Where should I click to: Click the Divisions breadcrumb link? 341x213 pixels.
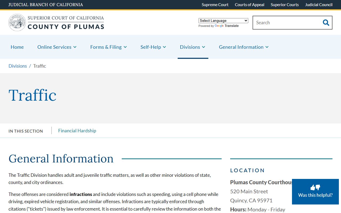18,66
